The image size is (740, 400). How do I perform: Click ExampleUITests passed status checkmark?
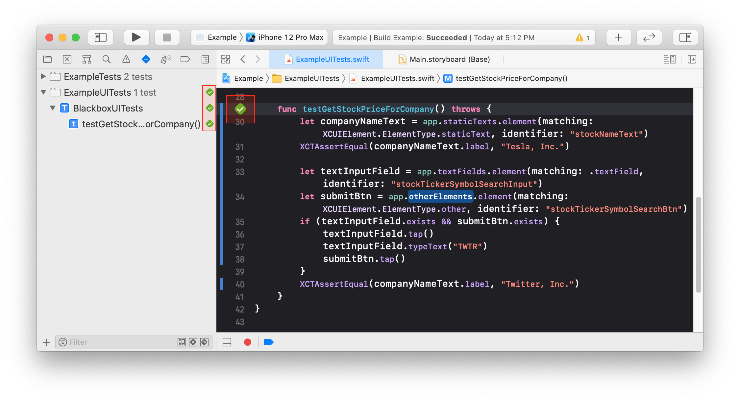210,92
